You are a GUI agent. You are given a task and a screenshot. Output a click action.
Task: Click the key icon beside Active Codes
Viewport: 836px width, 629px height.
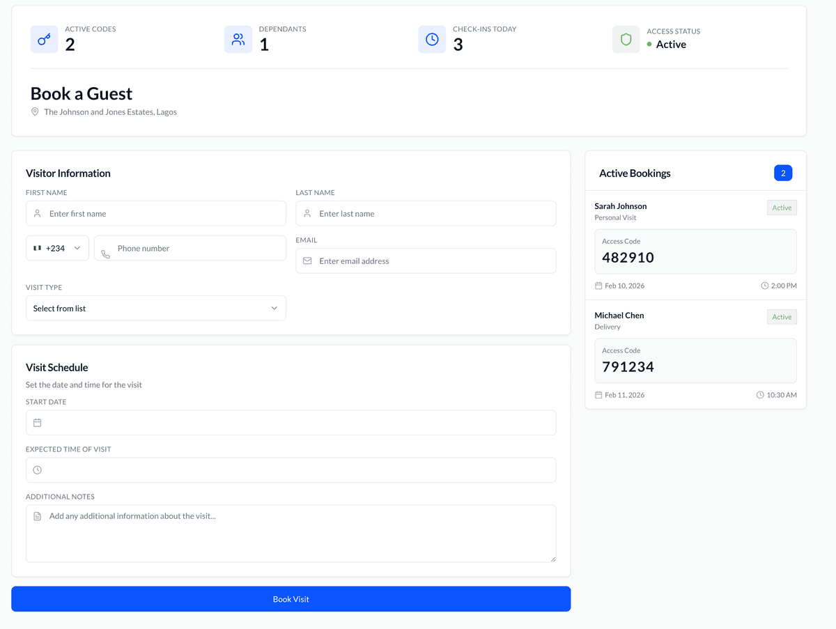coord(44,39)
